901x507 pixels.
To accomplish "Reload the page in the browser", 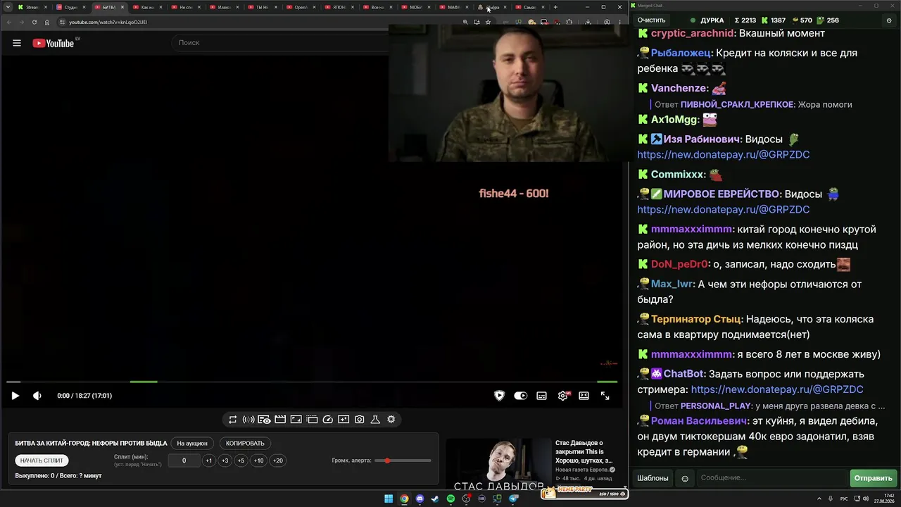I will 34,22.
